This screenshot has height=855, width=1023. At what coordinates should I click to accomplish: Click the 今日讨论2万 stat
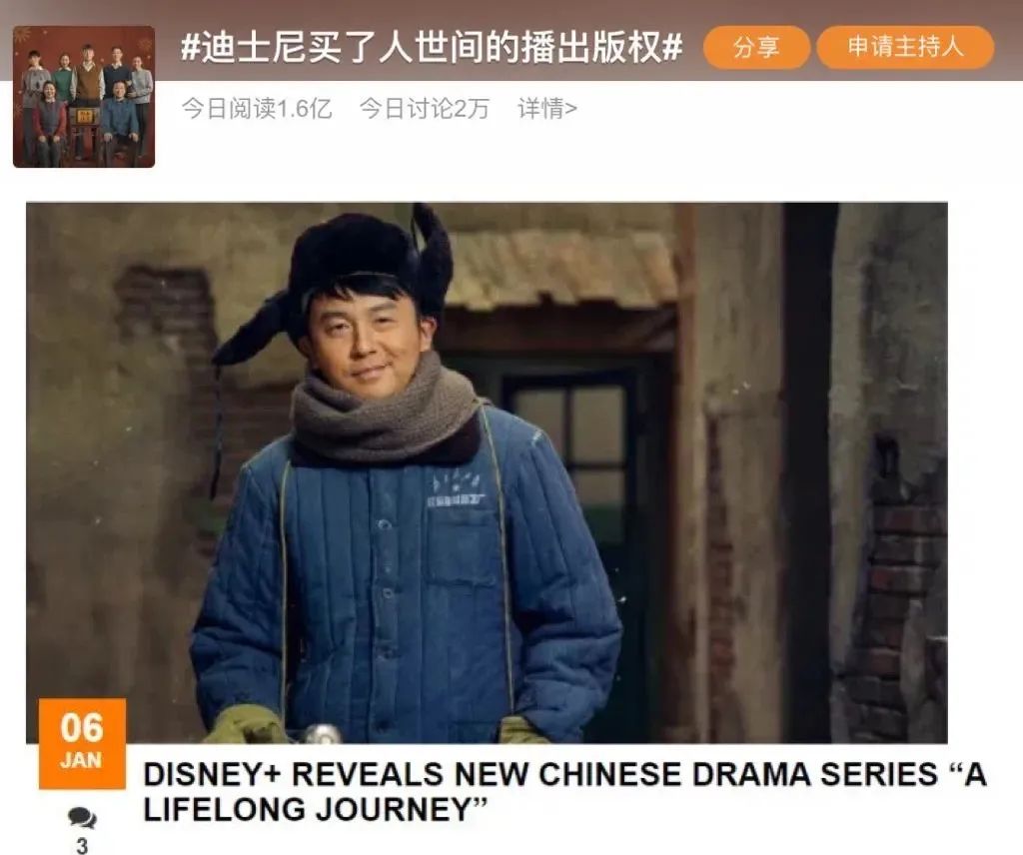[x=424, y=108]
